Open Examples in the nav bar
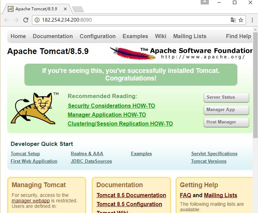Image resolution: width=258 pixels, height=213 pixels. tap(135, 36)
